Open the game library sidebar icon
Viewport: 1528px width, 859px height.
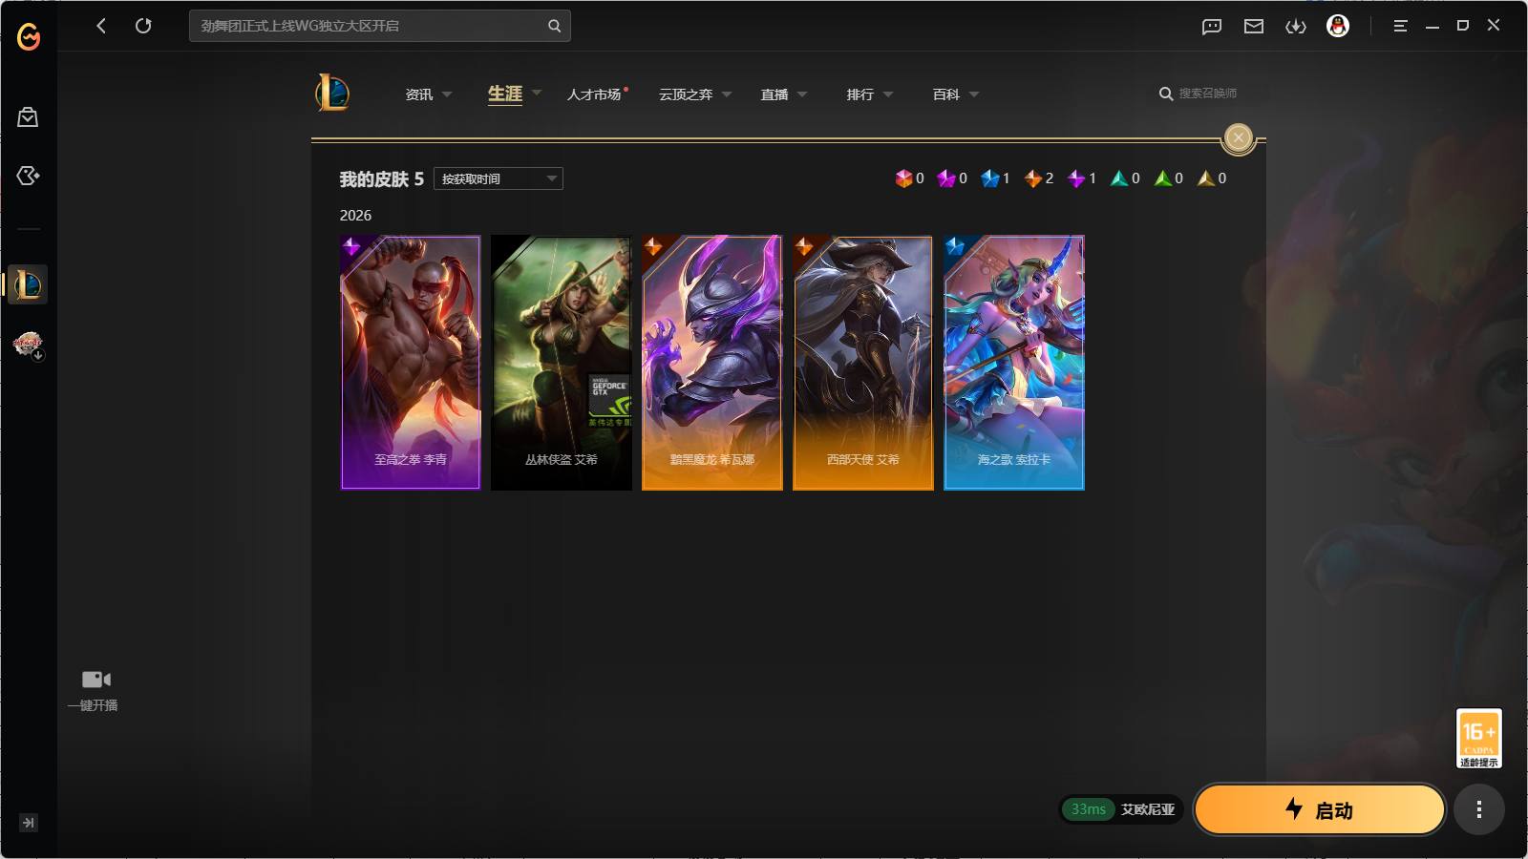point(28,176)
